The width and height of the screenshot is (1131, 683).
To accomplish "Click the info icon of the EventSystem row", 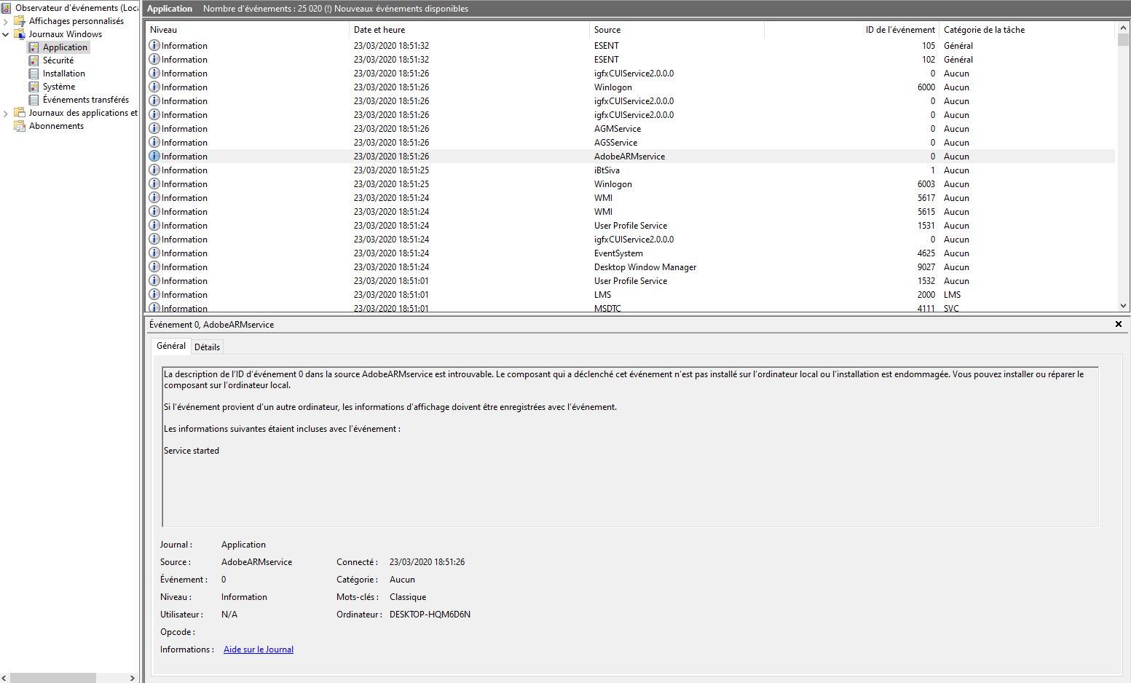I will click(x=154, y=253).
